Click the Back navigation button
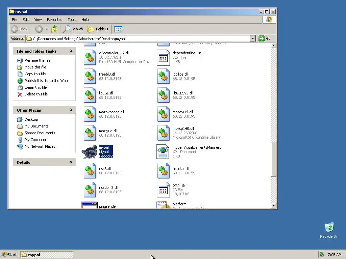Image resolution: width=346 pixels, height=259 pixels. click(x=19, y=29)
